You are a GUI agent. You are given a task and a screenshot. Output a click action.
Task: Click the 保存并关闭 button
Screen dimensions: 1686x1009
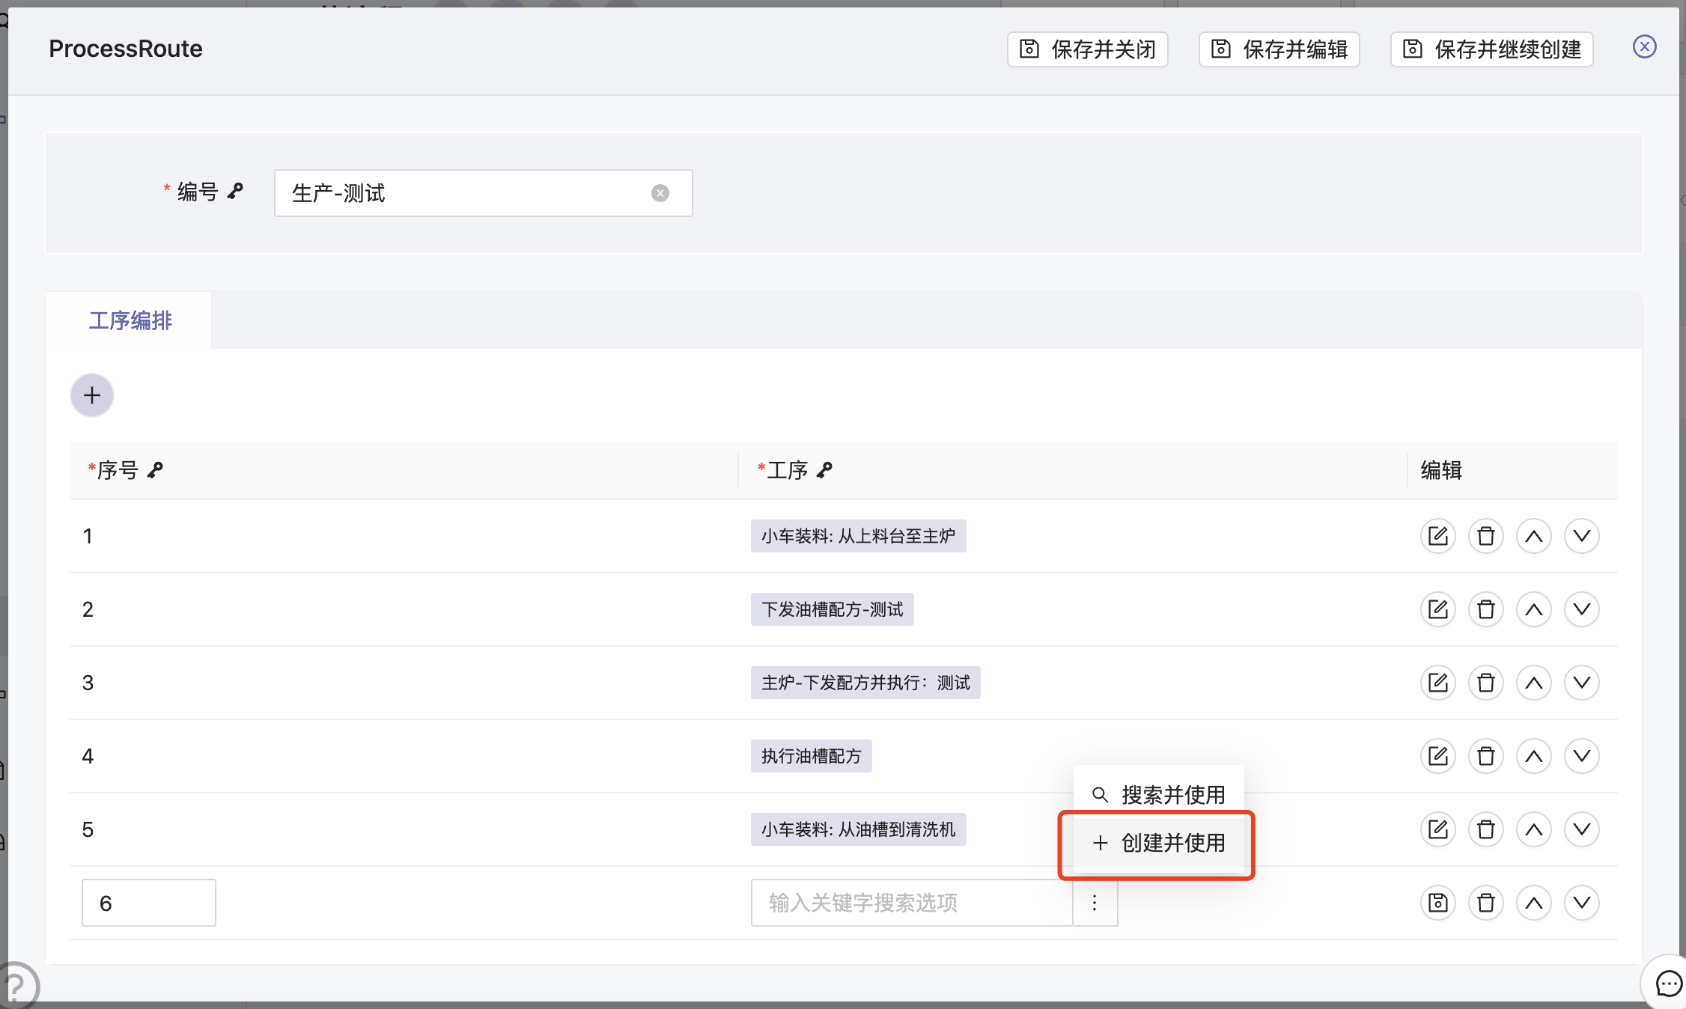click(1087, 49)
